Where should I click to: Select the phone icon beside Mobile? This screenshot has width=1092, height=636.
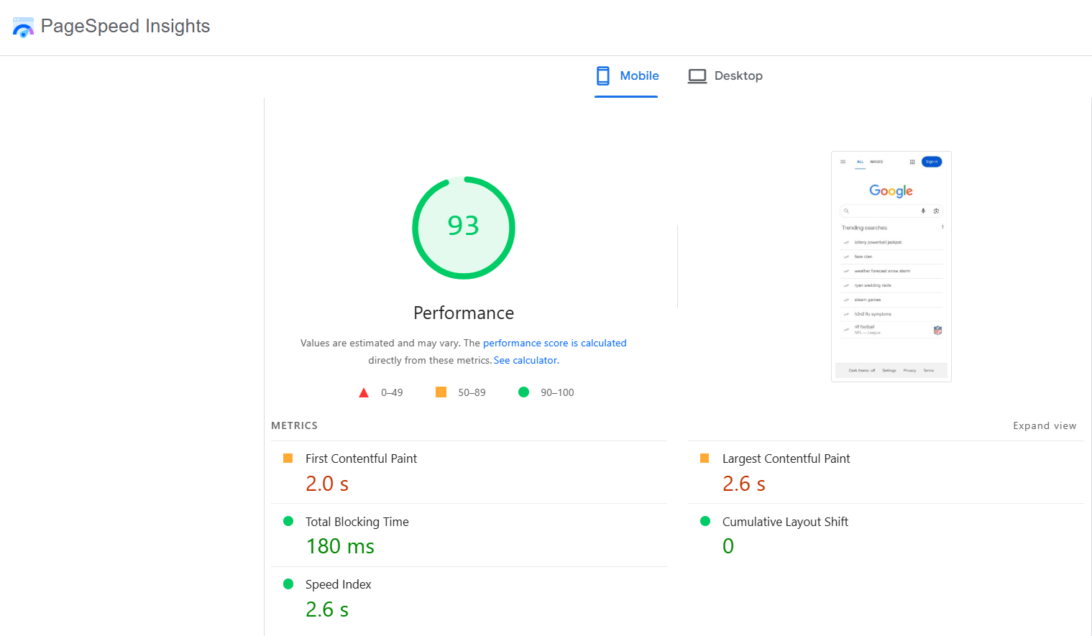[602, 75]
